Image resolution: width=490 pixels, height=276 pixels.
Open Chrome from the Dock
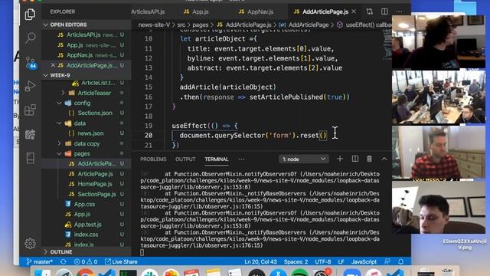pyautogui.click(x=85, y=272)
